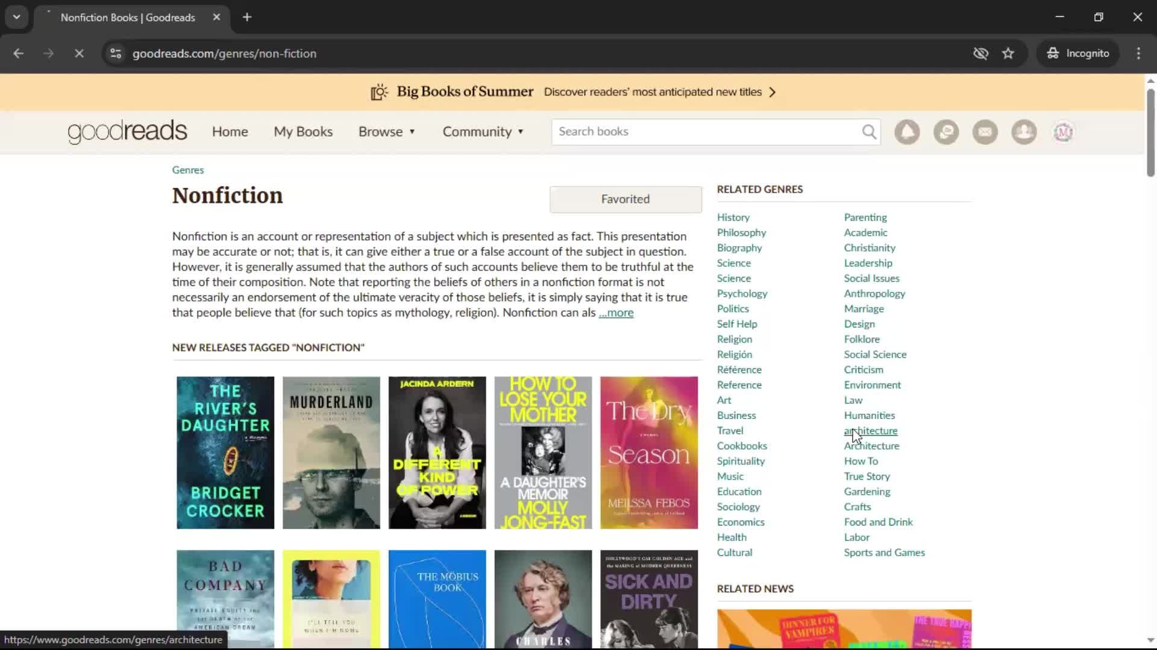This screenshot has height=650, width=1157.
Task: Open the Food and Drink genre
Action: point(878,522)
